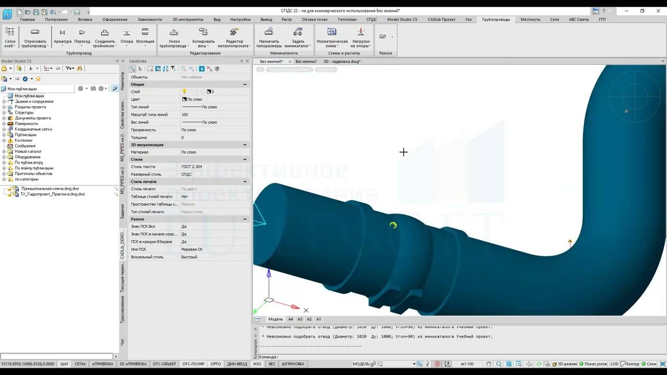Switch to the A4 layout tab
The width and height of the screenshot is (667, 375).
291,319
